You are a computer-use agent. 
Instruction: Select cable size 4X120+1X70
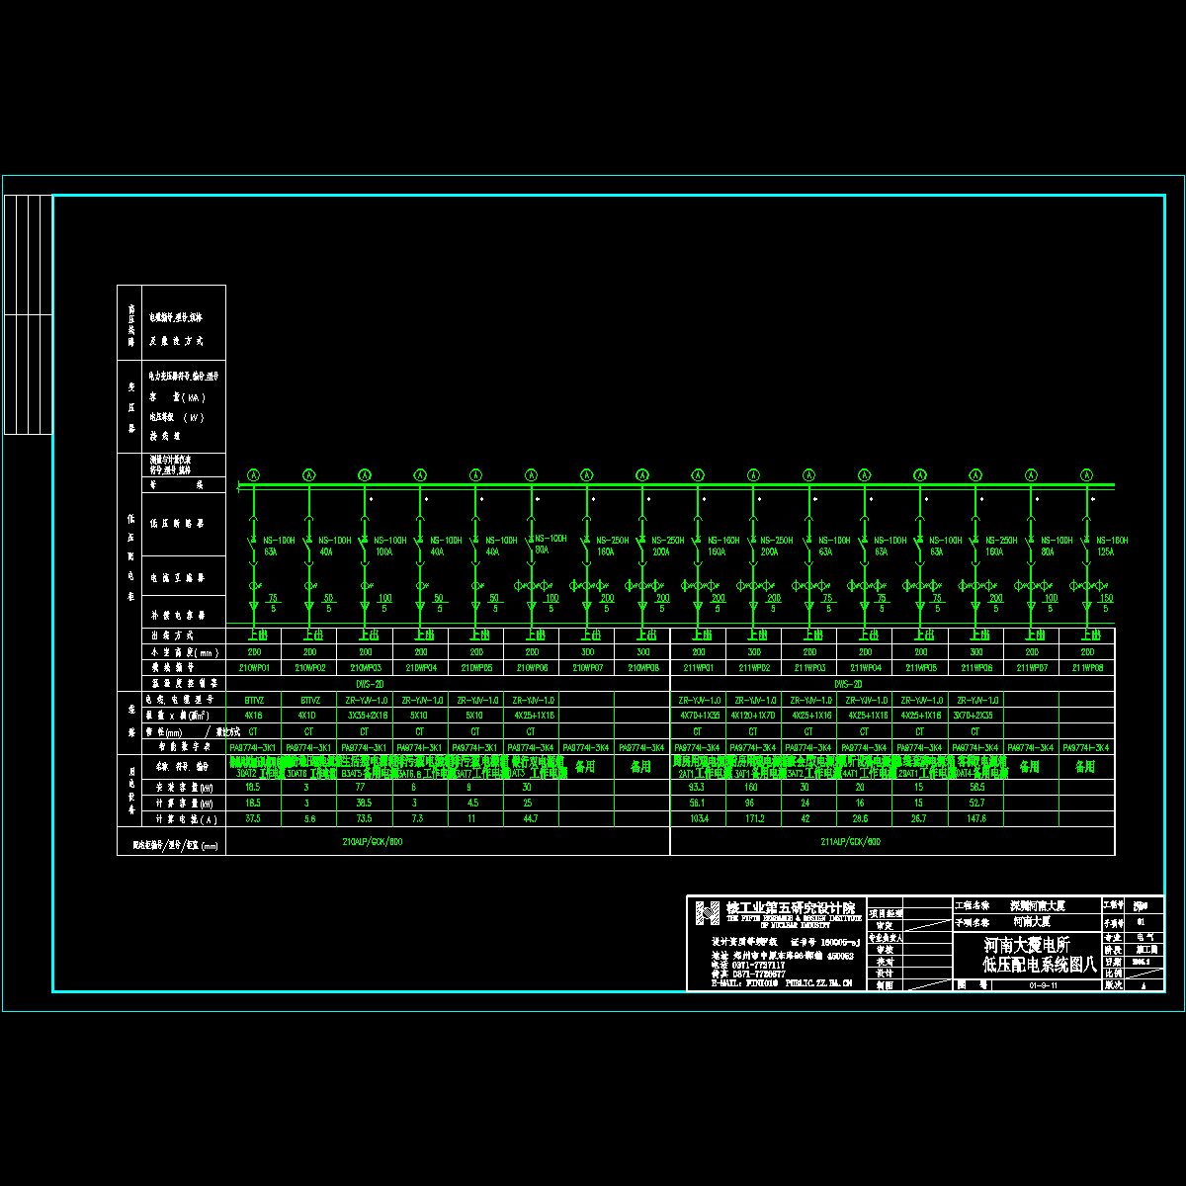coord(754,715)
